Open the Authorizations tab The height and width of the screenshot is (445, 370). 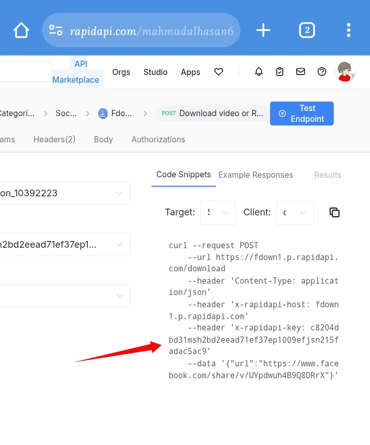[x=158, y=139]
